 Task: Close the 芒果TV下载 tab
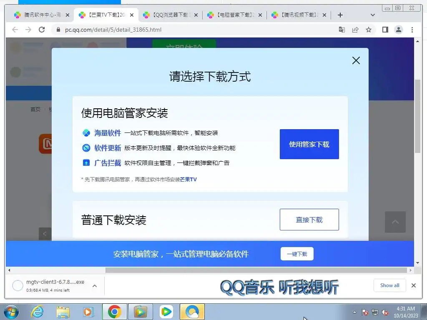tap(132, 15)
